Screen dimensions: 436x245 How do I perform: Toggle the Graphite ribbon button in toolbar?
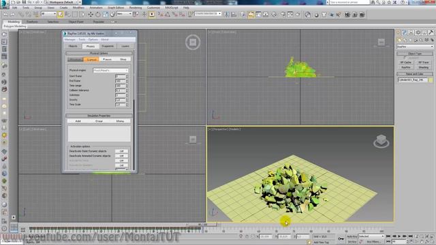click(x=251, y=14)
